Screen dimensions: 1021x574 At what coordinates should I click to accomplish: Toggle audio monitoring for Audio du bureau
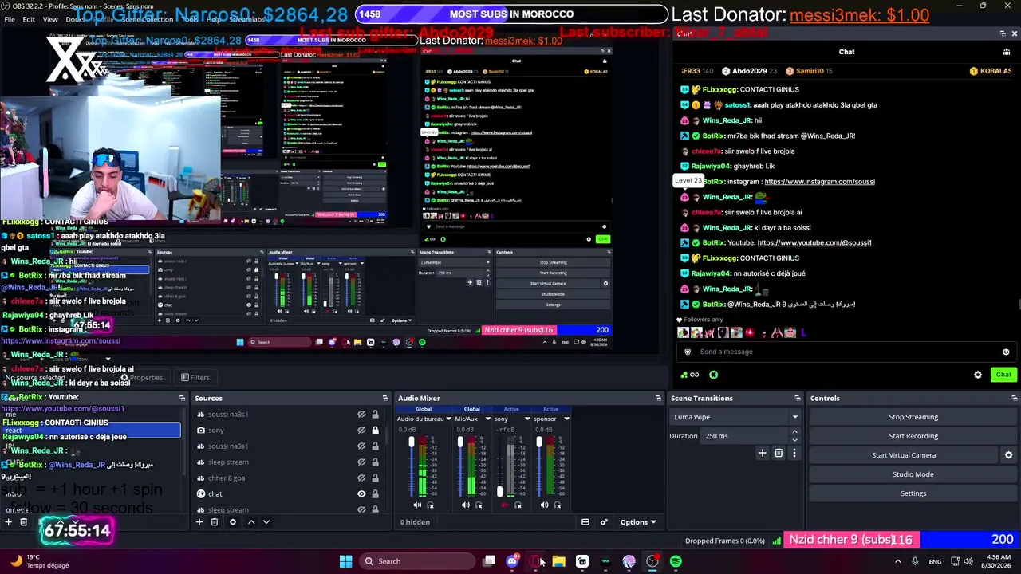pyautogui.click(x=431, y=505)
